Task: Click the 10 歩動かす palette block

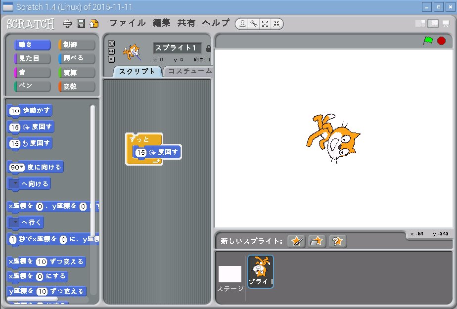Action: [30, 111]
